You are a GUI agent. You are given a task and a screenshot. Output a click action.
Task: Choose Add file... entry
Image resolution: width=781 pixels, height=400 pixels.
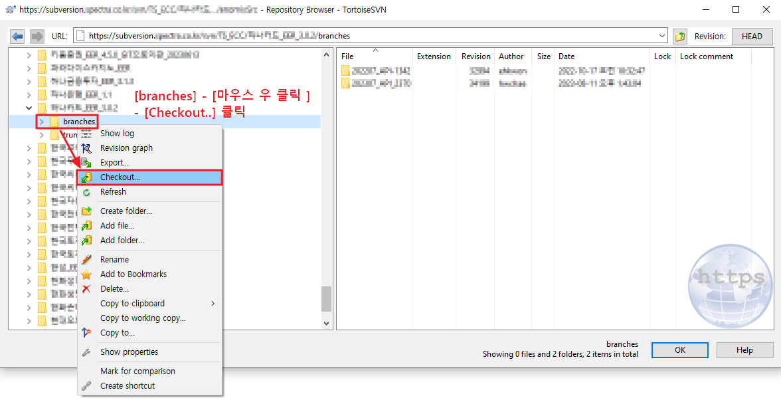(150, 226)
